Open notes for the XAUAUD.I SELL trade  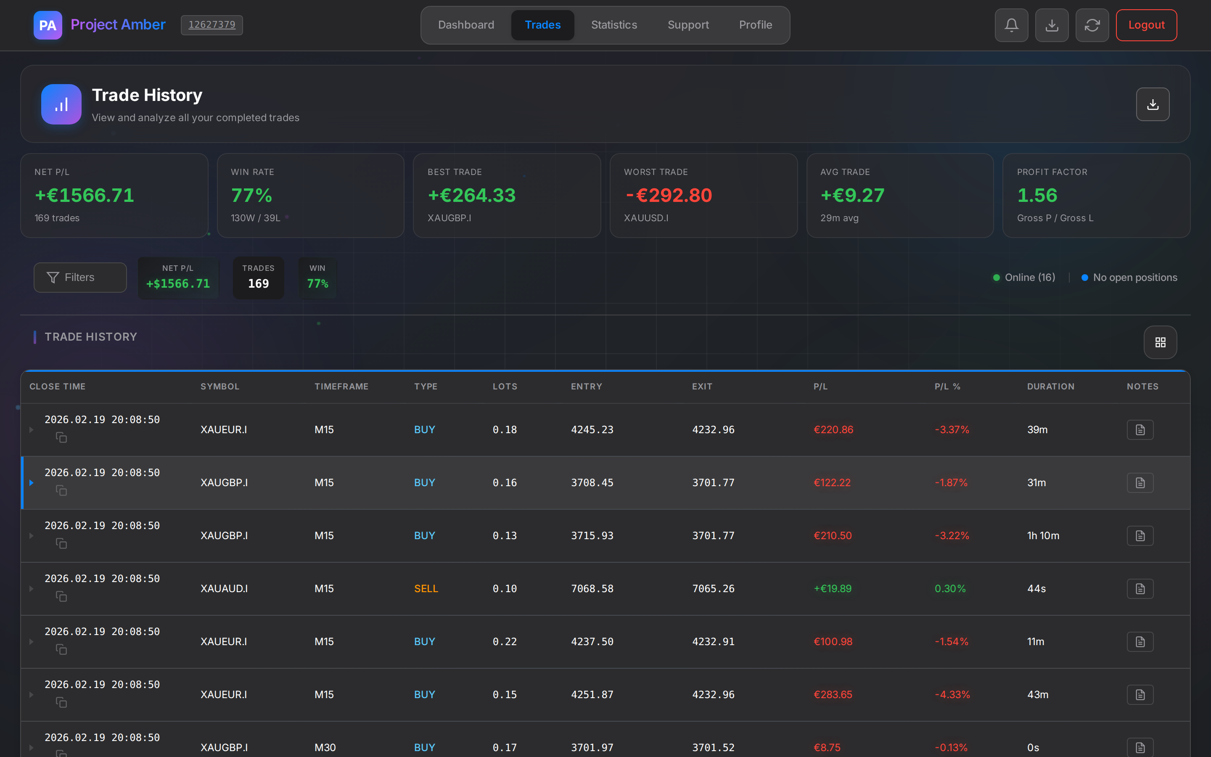tap(1140, 589)
